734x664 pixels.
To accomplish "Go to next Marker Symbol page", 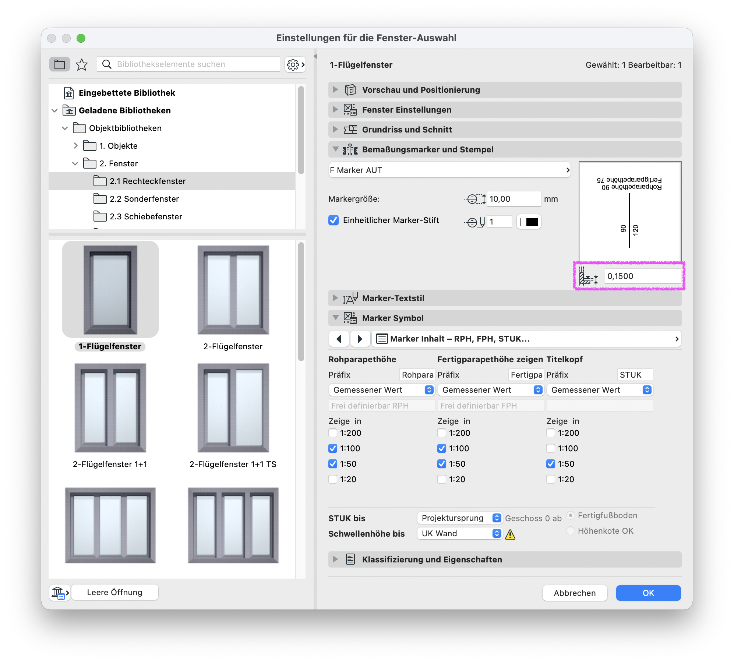I will (x=360, y=339).
